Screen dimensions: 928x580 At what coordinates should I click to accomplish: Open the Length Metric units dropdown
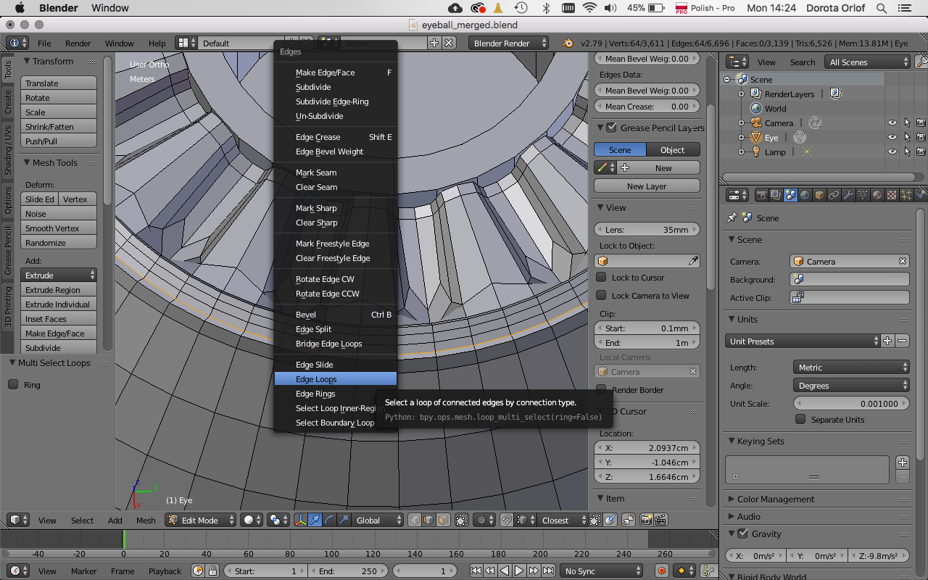[x=852, y=368]
